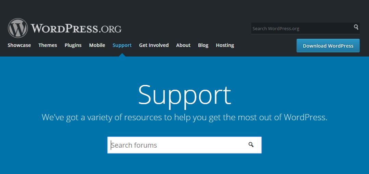The width and height of the screenshot is (369, 174).
Task: Click the magnifier icon in forum search
Action: 251,145
